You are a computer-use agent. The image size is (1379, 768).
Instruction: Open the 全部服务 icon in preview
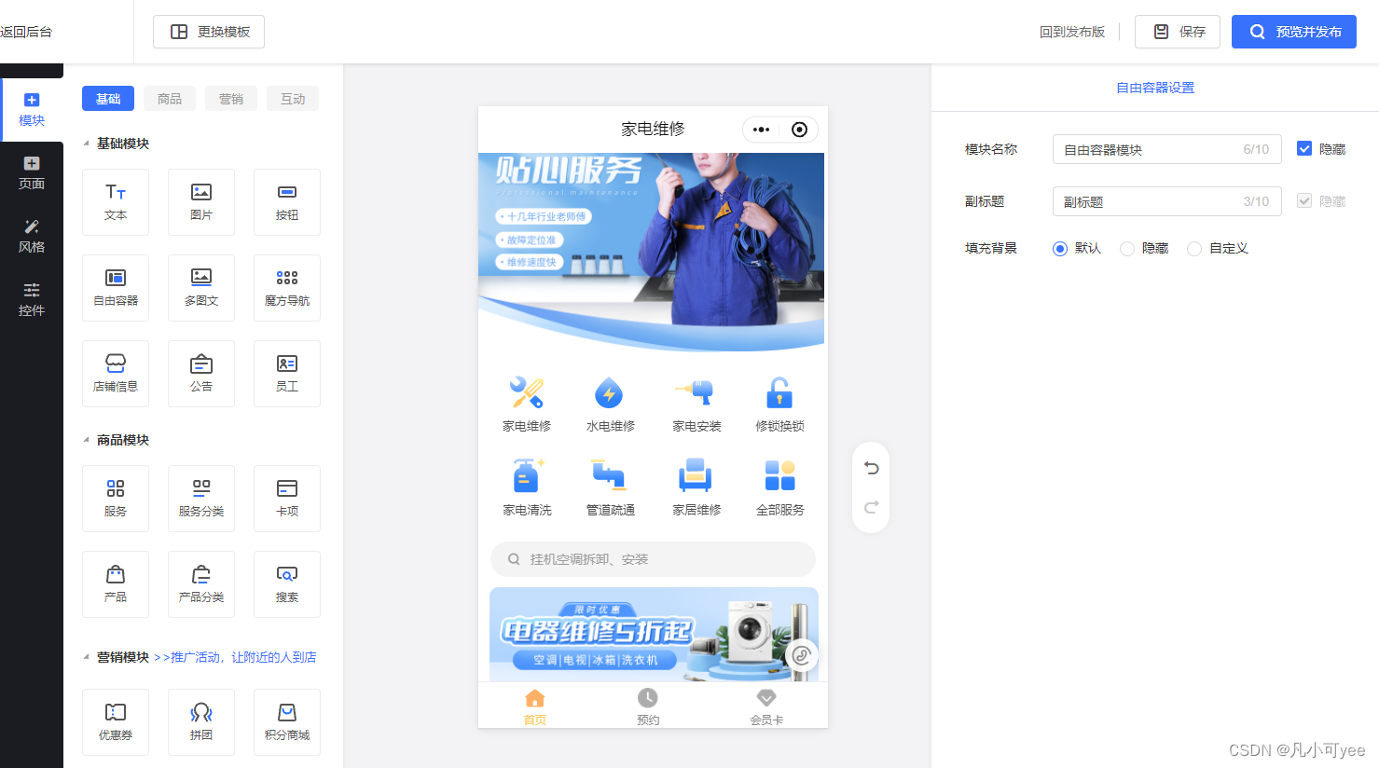pos(779,488)
